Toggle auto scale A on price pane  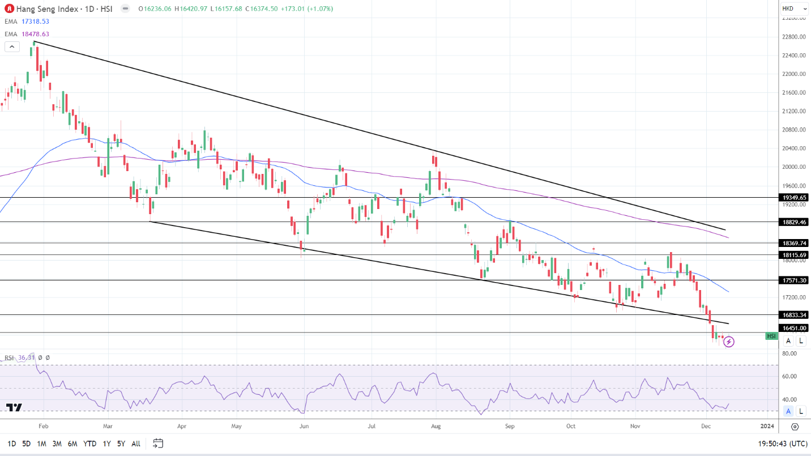(788, 341)
